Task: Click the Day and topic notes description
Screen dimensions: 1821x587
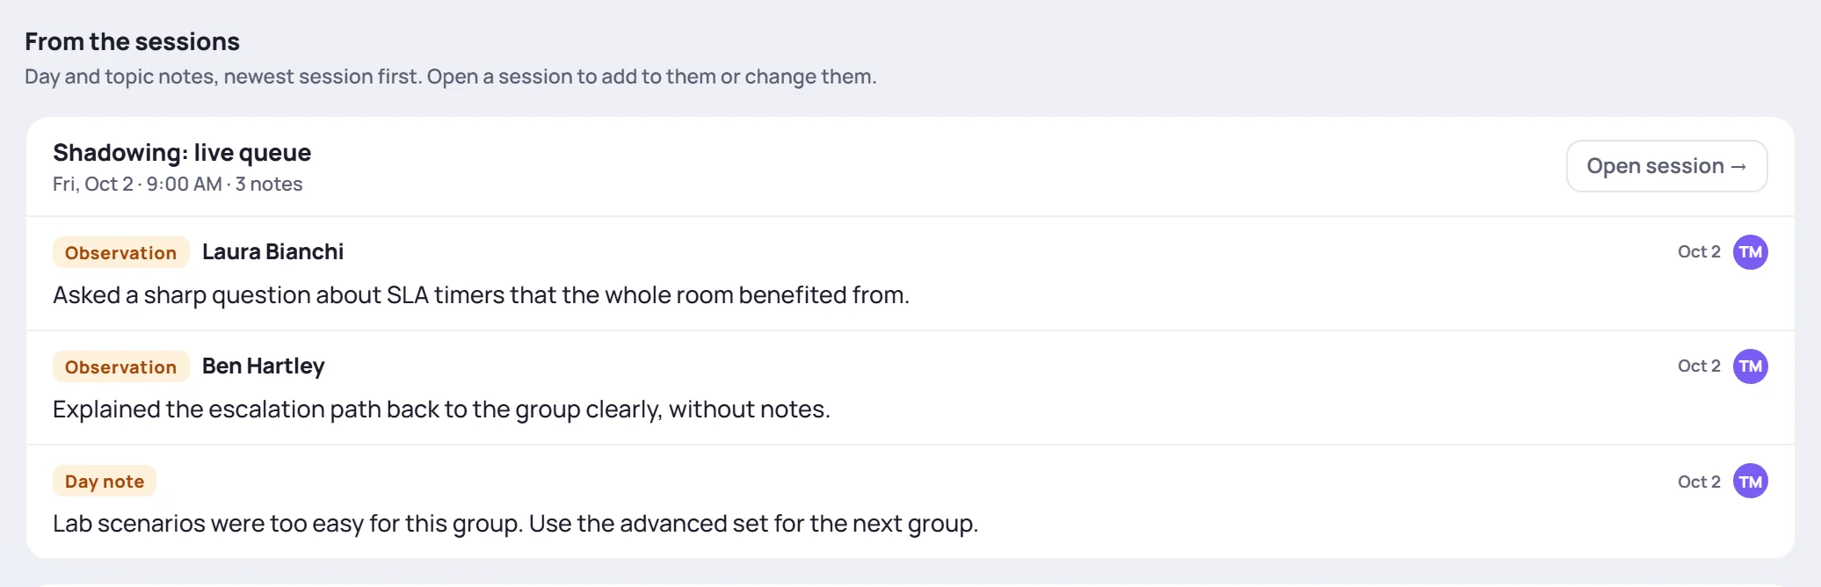Action: 450,76
